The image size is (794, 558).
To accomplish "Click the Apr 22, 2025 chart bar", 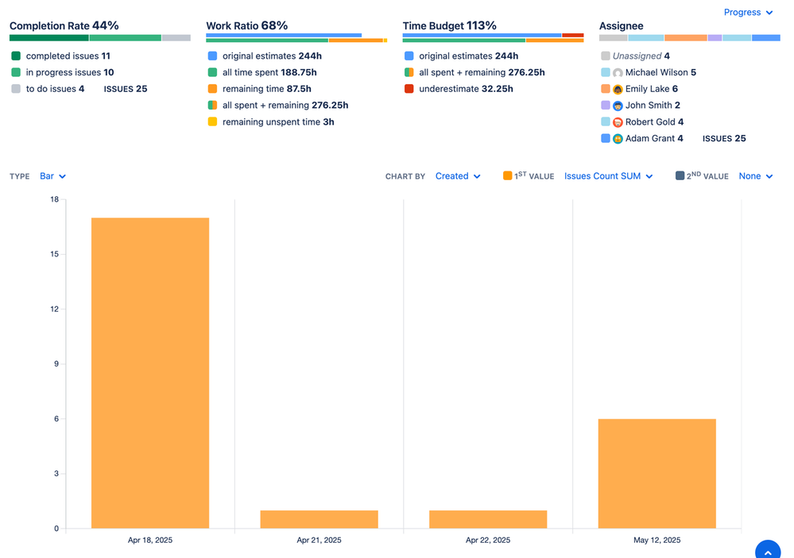I will [488, 520].
